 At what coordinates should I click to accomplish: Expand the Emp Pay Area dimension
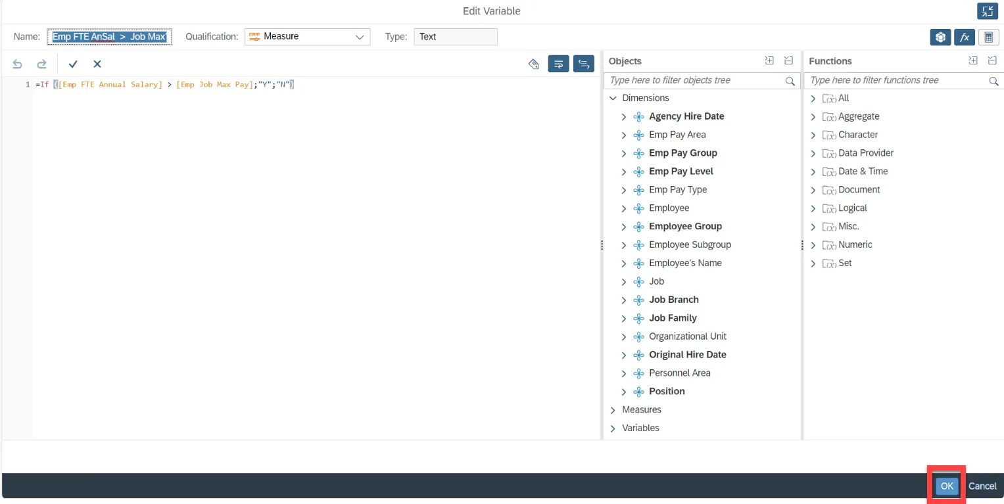(624, 135)
